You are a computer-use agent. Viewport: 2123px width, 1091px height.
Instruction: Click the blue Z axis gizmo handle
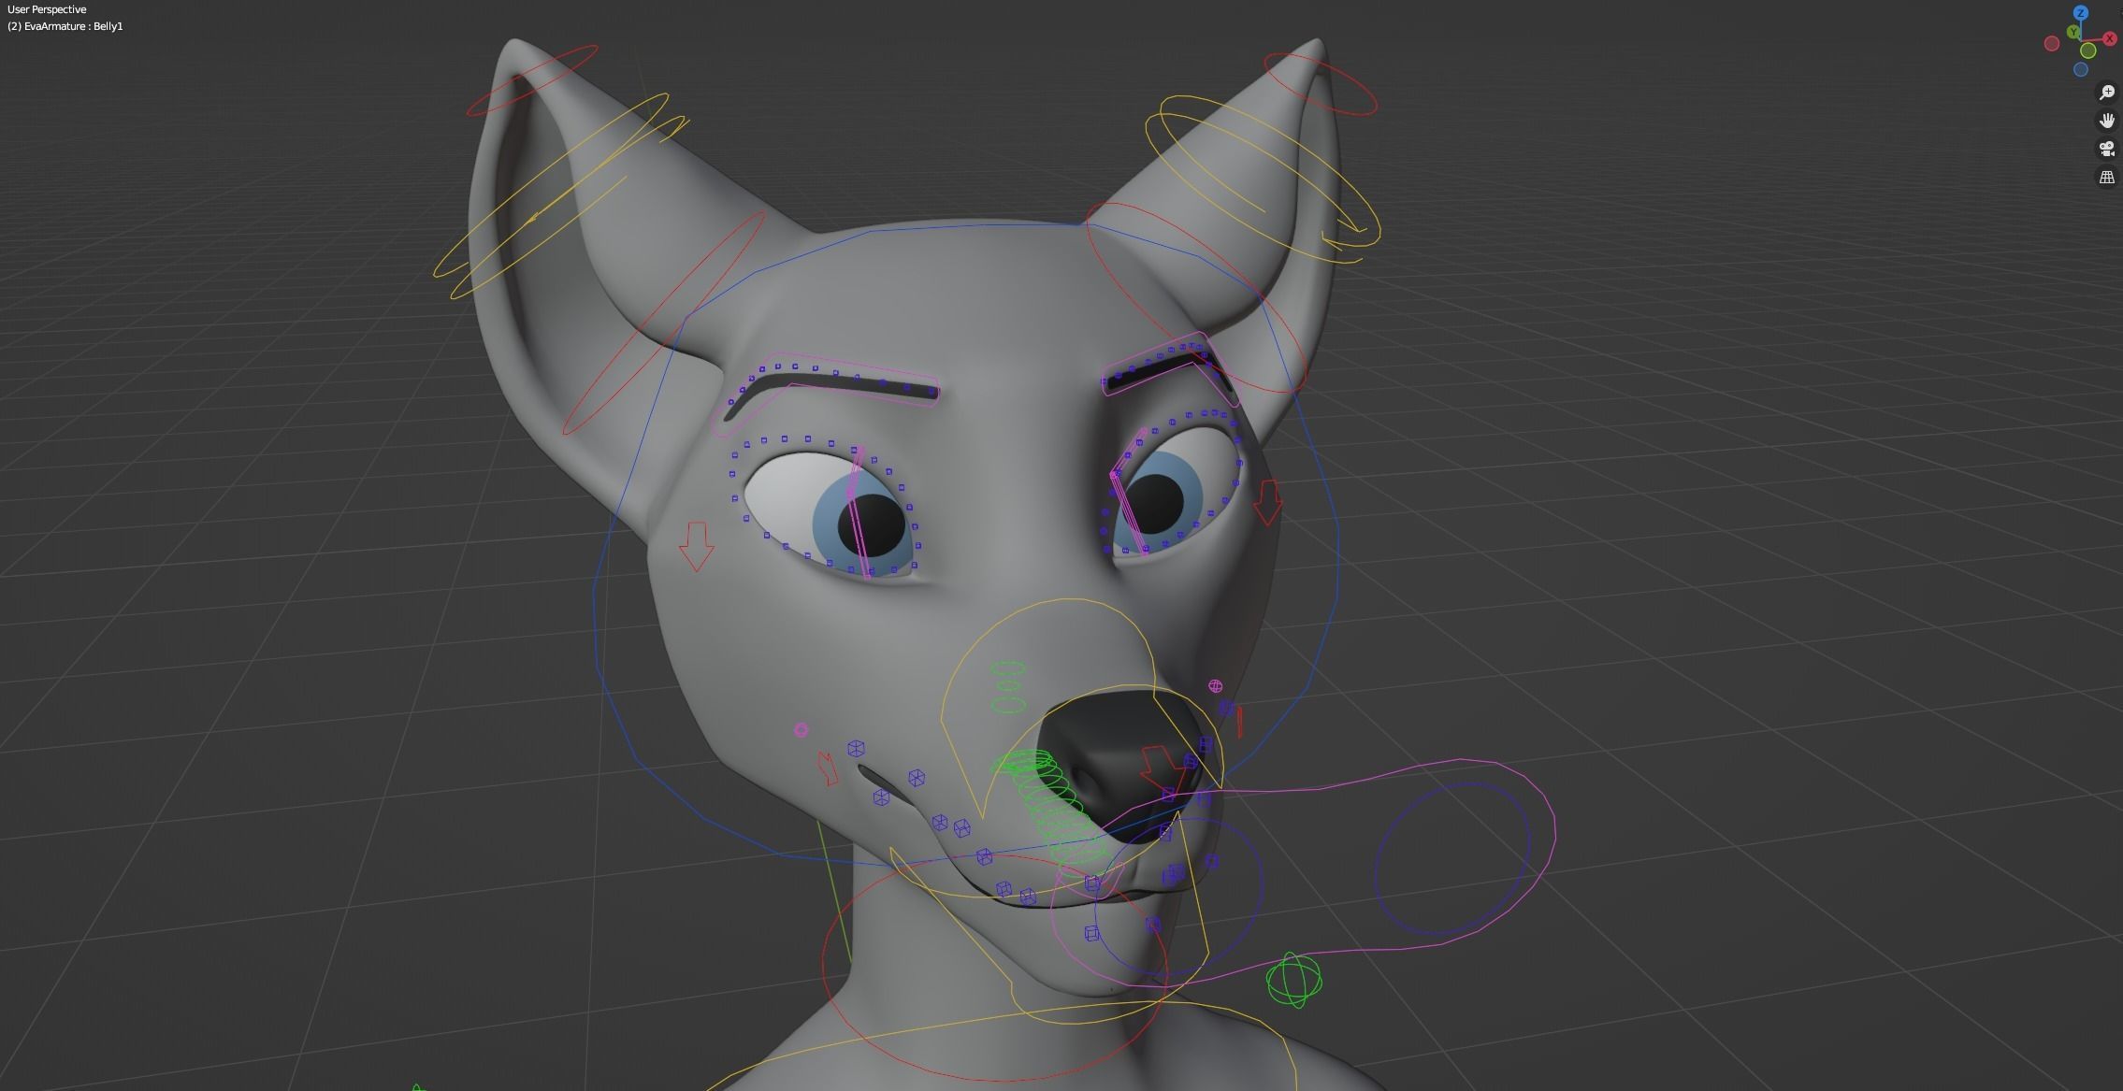(2081, 13)
